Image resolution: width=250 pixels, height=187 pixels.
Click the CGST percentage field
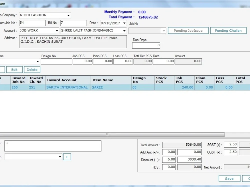coord(230,152)
